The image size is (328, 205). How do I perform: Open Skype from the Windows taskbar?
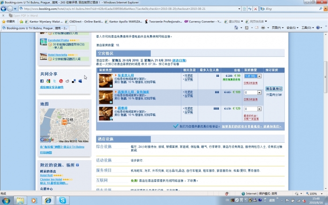[x=63, y=200]
